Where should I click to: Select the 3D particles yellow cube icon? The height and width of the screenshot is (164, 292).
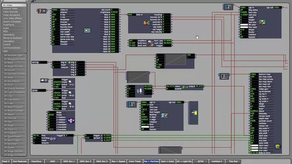pyautogui.click(x=277, y=146)
